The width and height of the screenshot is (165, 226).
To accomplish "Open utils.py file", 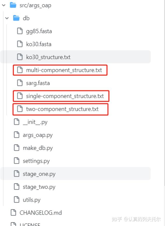I will click(x=32, y=200).
